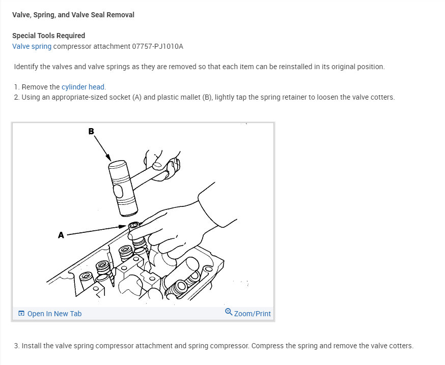Open the 'Valve spring' link
445x365 pixels.
pos(32,46)
